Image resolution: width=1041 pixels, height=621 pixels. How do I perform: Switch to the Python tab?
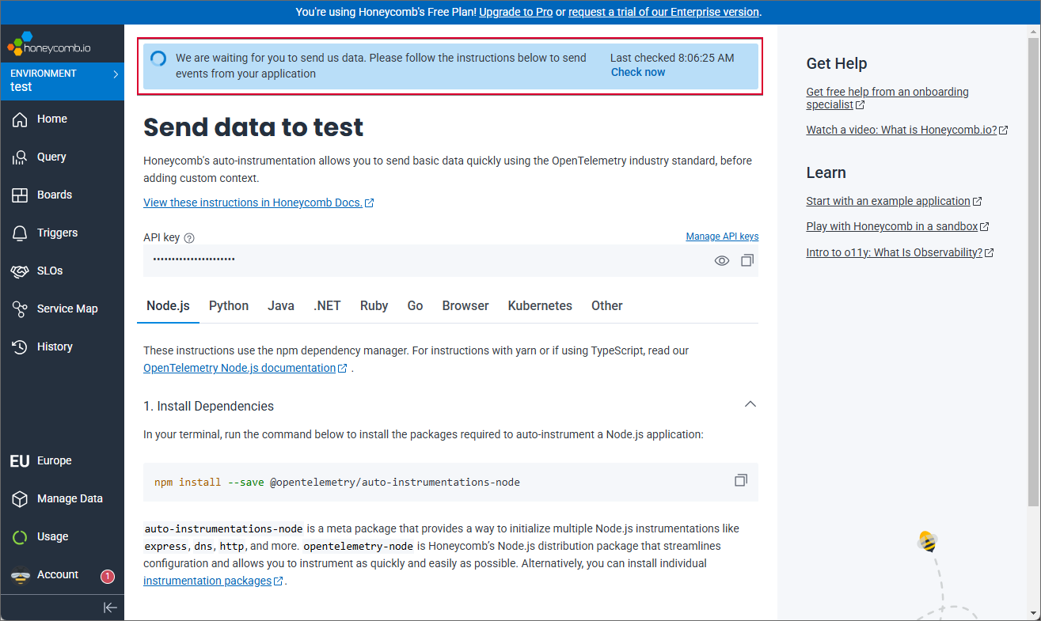229,306
